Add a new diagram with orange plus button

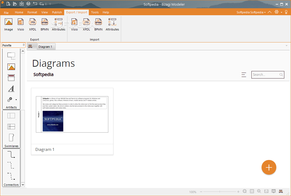269,167
